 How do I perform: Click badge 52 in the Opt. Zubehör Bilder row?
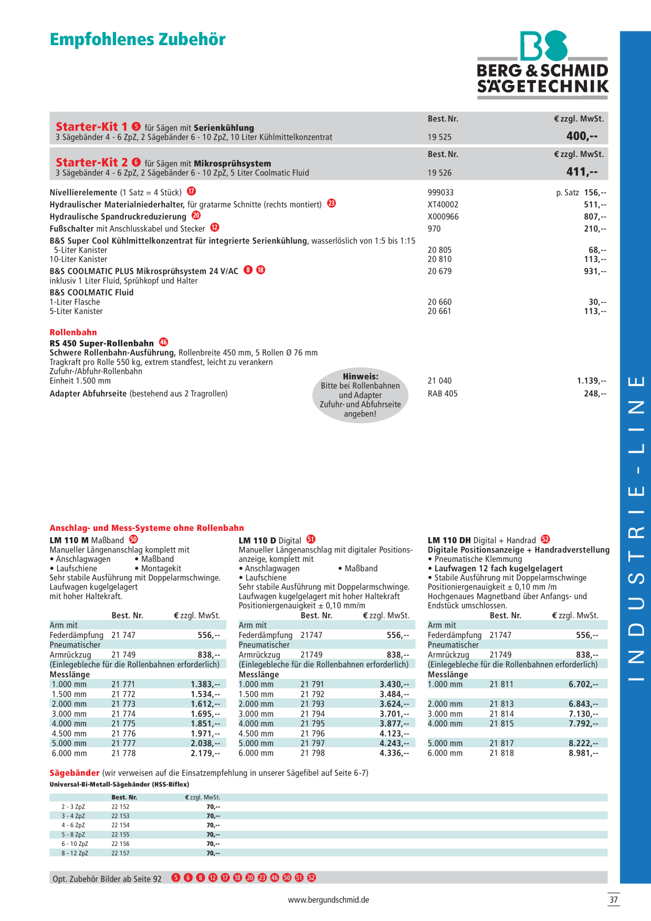point(311,877)
